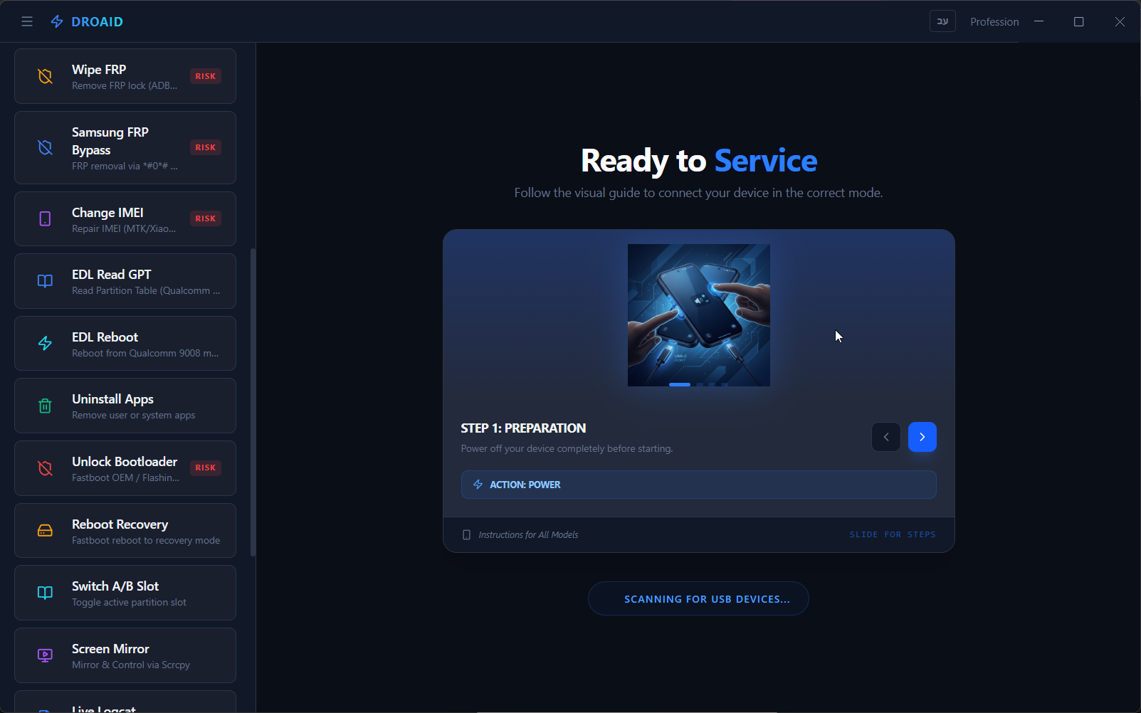Toggle the Hebrew language button
1141x713 pixels.
pos(942,21)
